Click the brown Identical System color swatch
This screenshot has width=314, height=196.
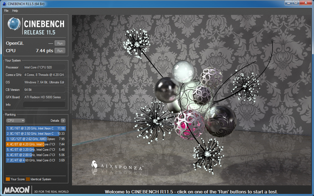[28, 179]
